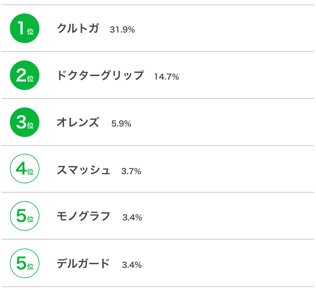Choose the デルガード entry

[x=83, y=263]
